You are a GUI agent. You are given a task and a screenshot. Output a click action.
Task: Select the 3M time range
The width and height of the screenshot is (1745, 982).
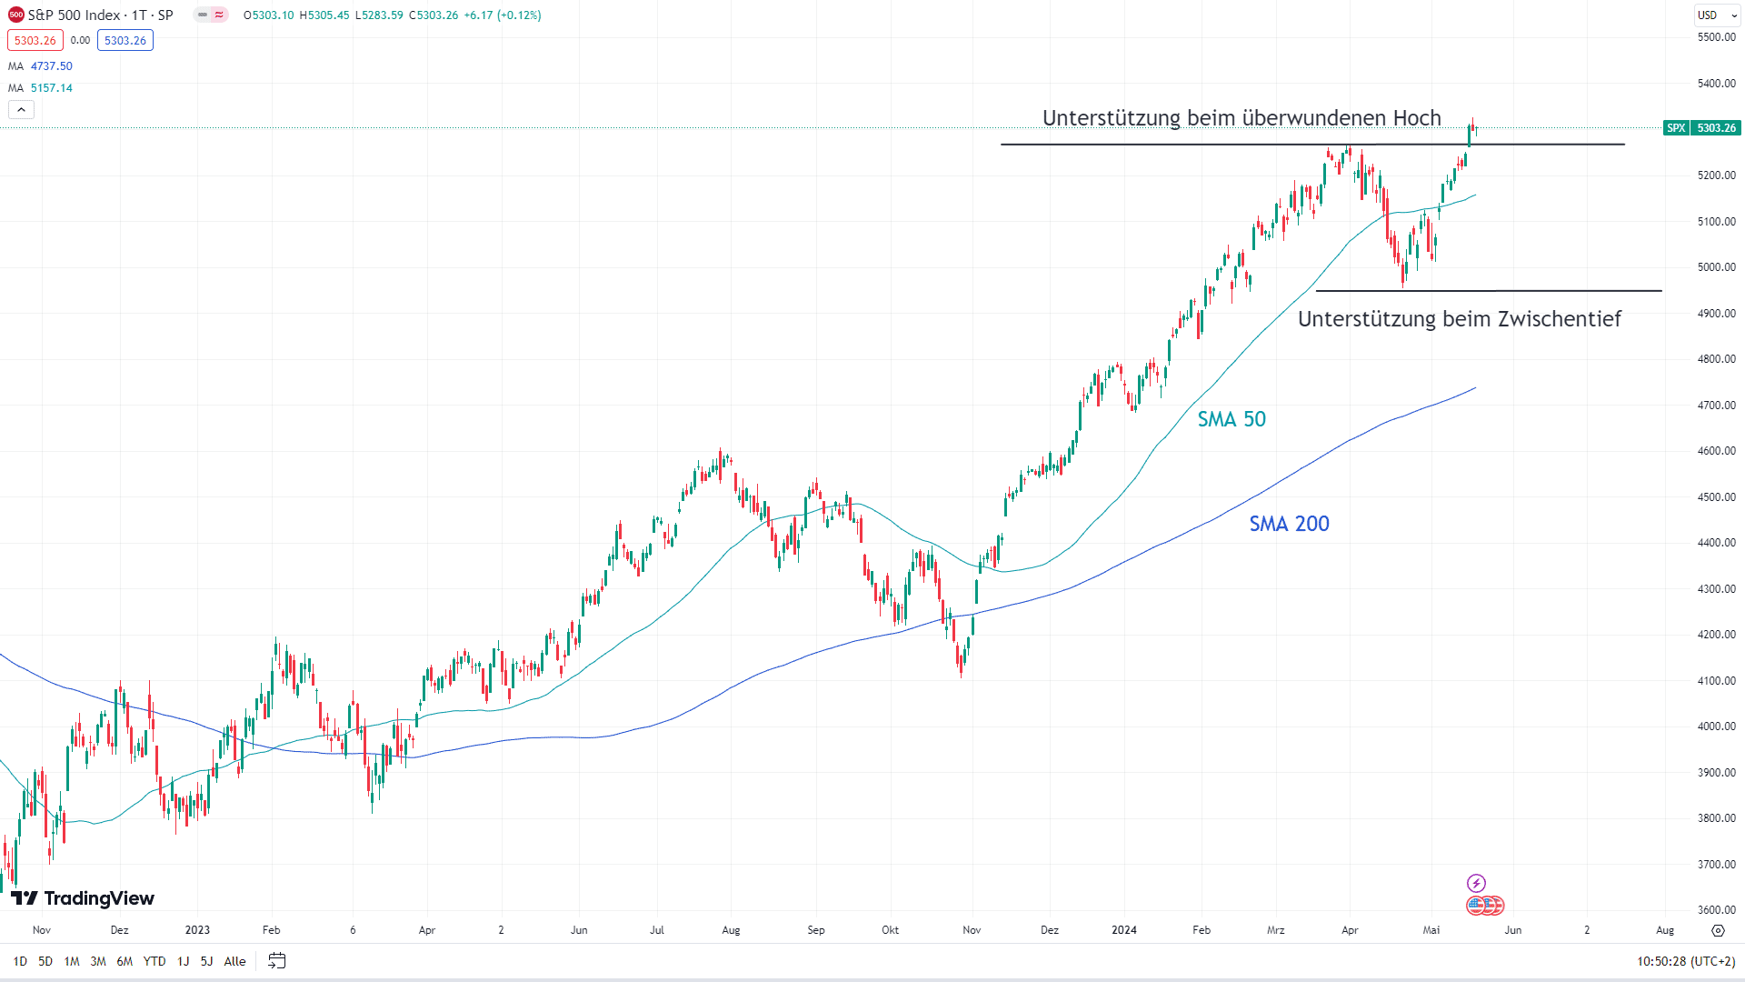tap(98, 961)
